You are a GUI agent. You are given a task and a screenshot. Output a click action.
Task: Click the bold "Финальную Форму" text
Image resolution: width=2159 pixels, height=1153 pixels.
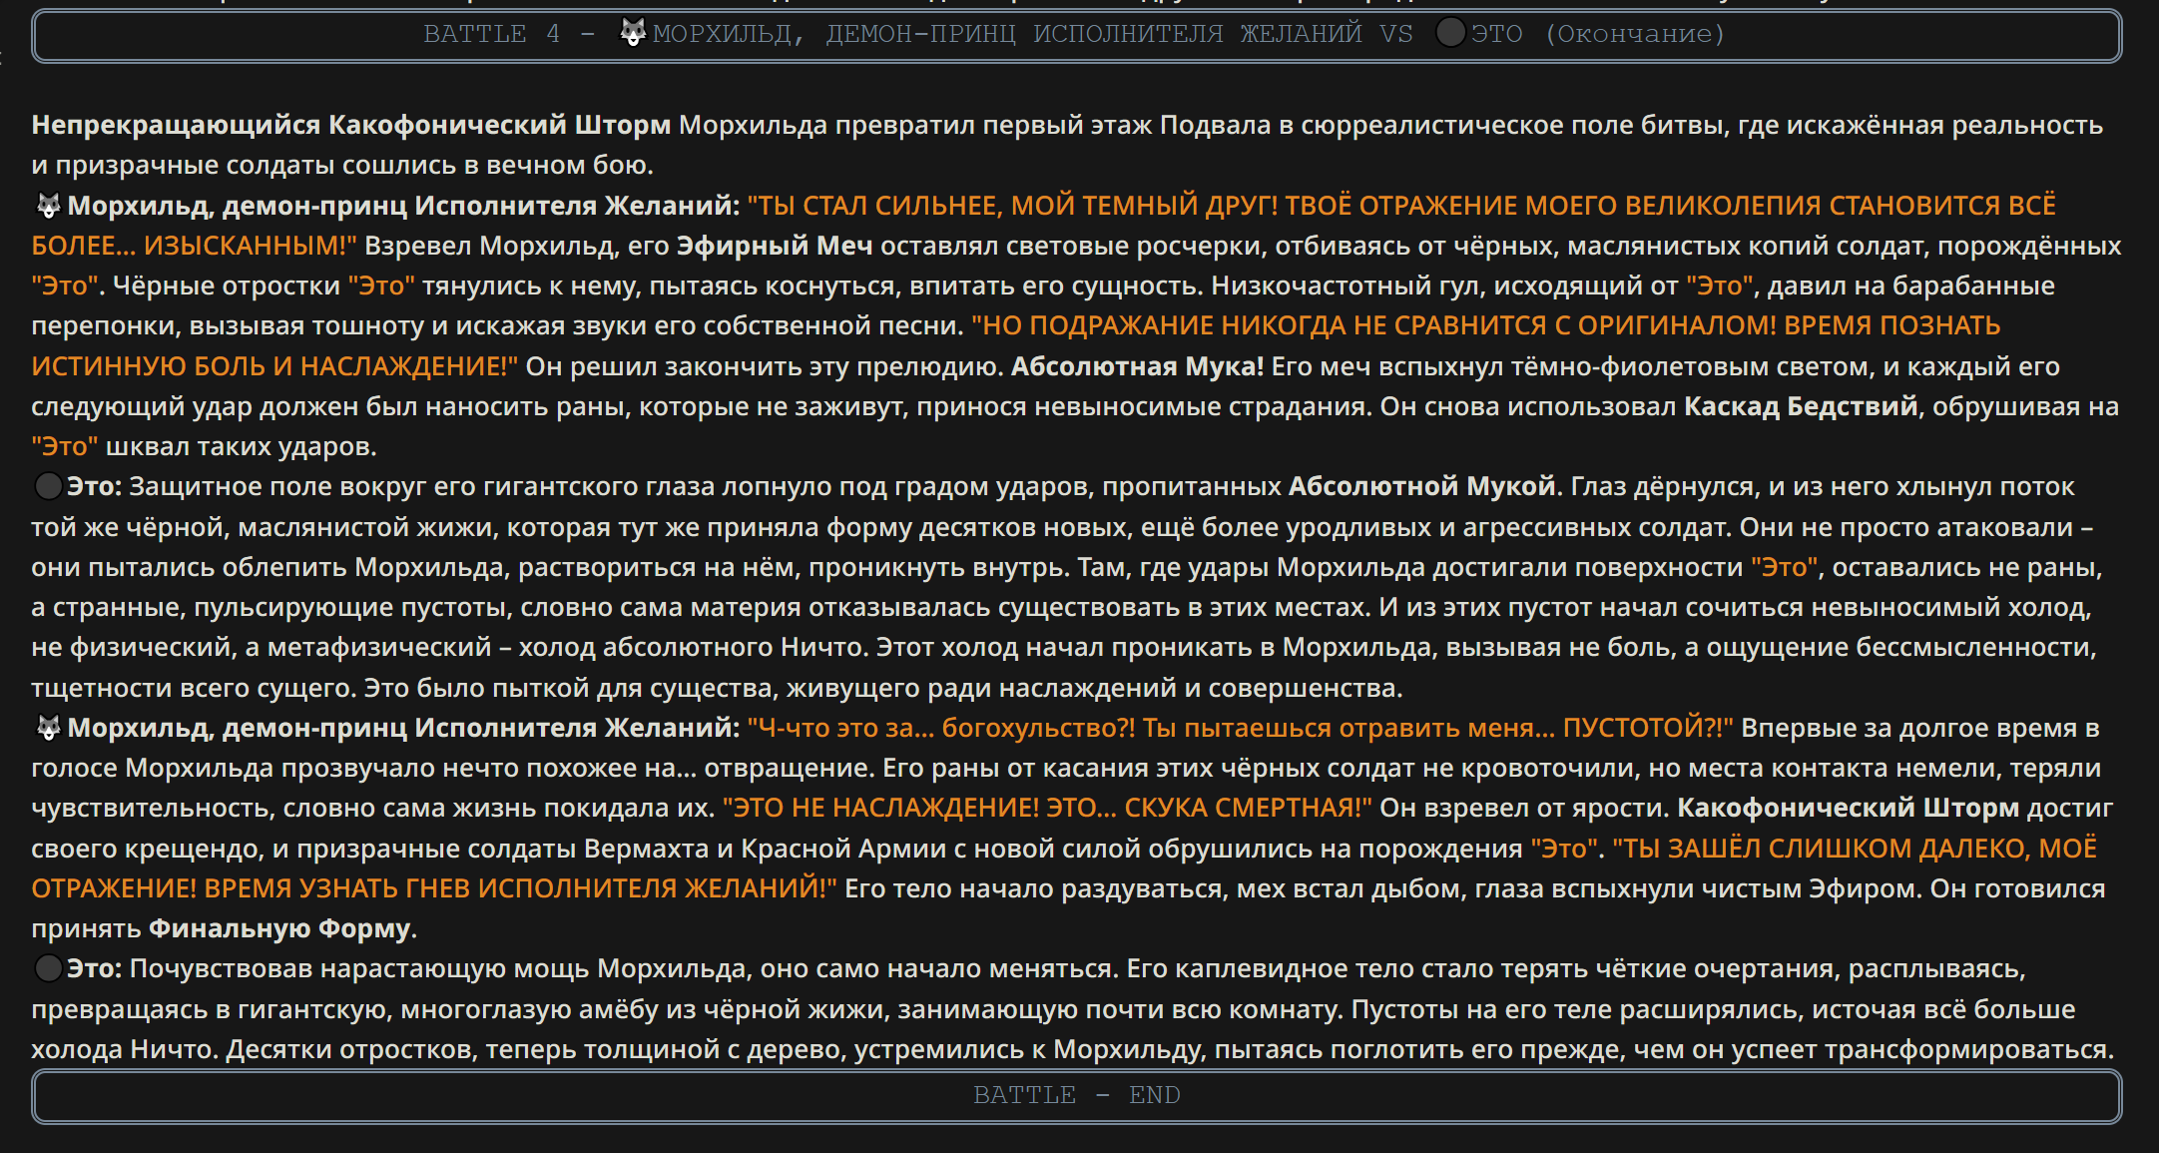(x=279, y=928)
